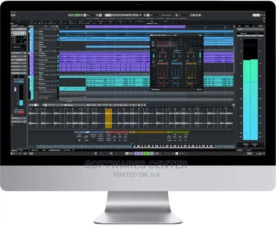Close the lower zone Editor tab with x
Screen dimensions: 276x225
[29, 150]
